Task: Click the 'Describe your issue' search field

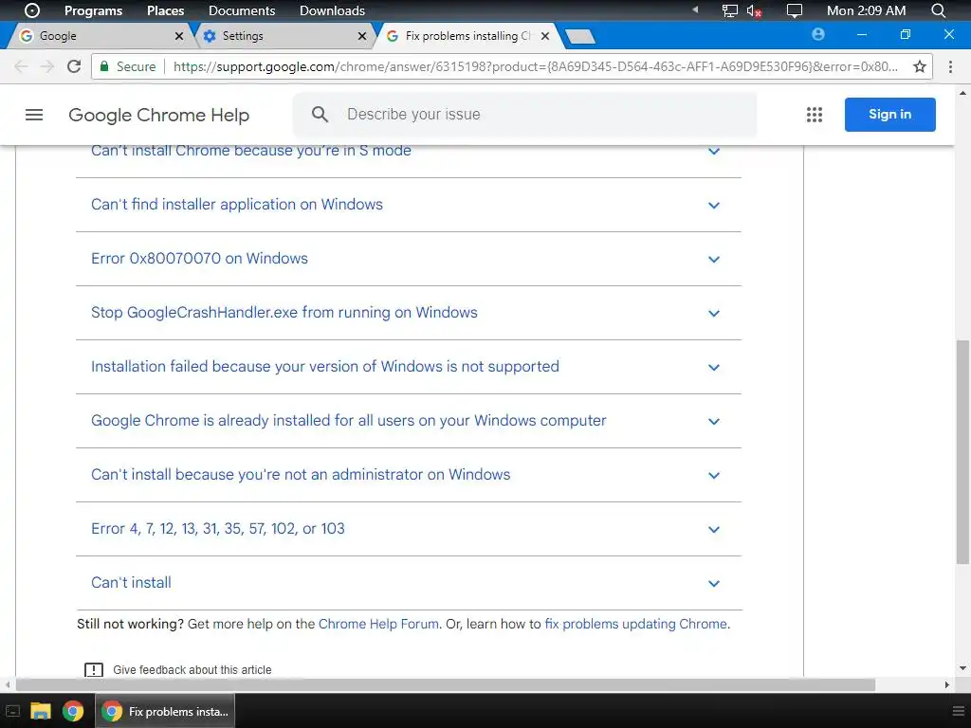Action: point(524,115)
